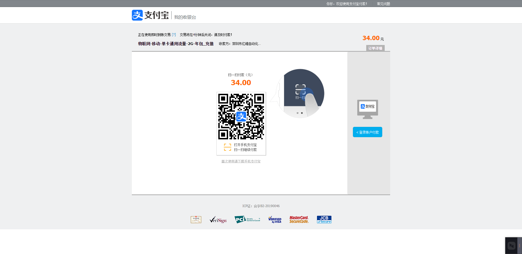The width and height of the screenshot is (522, 254).
Task: Click 登录账户付款 login payment button
Action: coord(368,132)
